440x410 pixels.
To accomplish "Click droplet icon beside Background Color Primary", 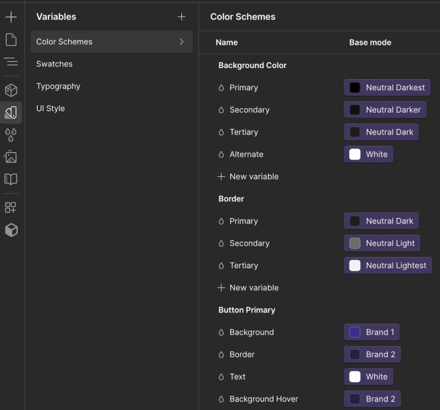I will 221,88.
